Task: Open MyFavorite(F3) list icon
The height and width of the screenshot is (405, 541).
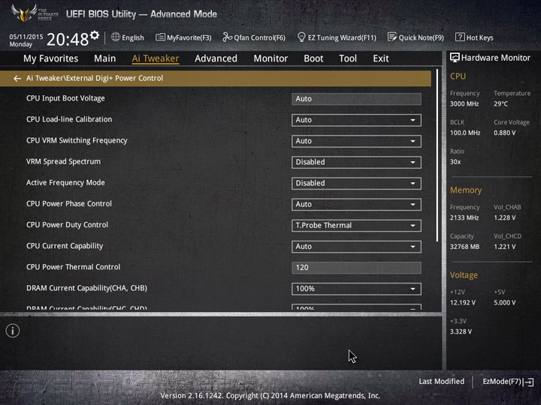Action: [x=160, y=37]
